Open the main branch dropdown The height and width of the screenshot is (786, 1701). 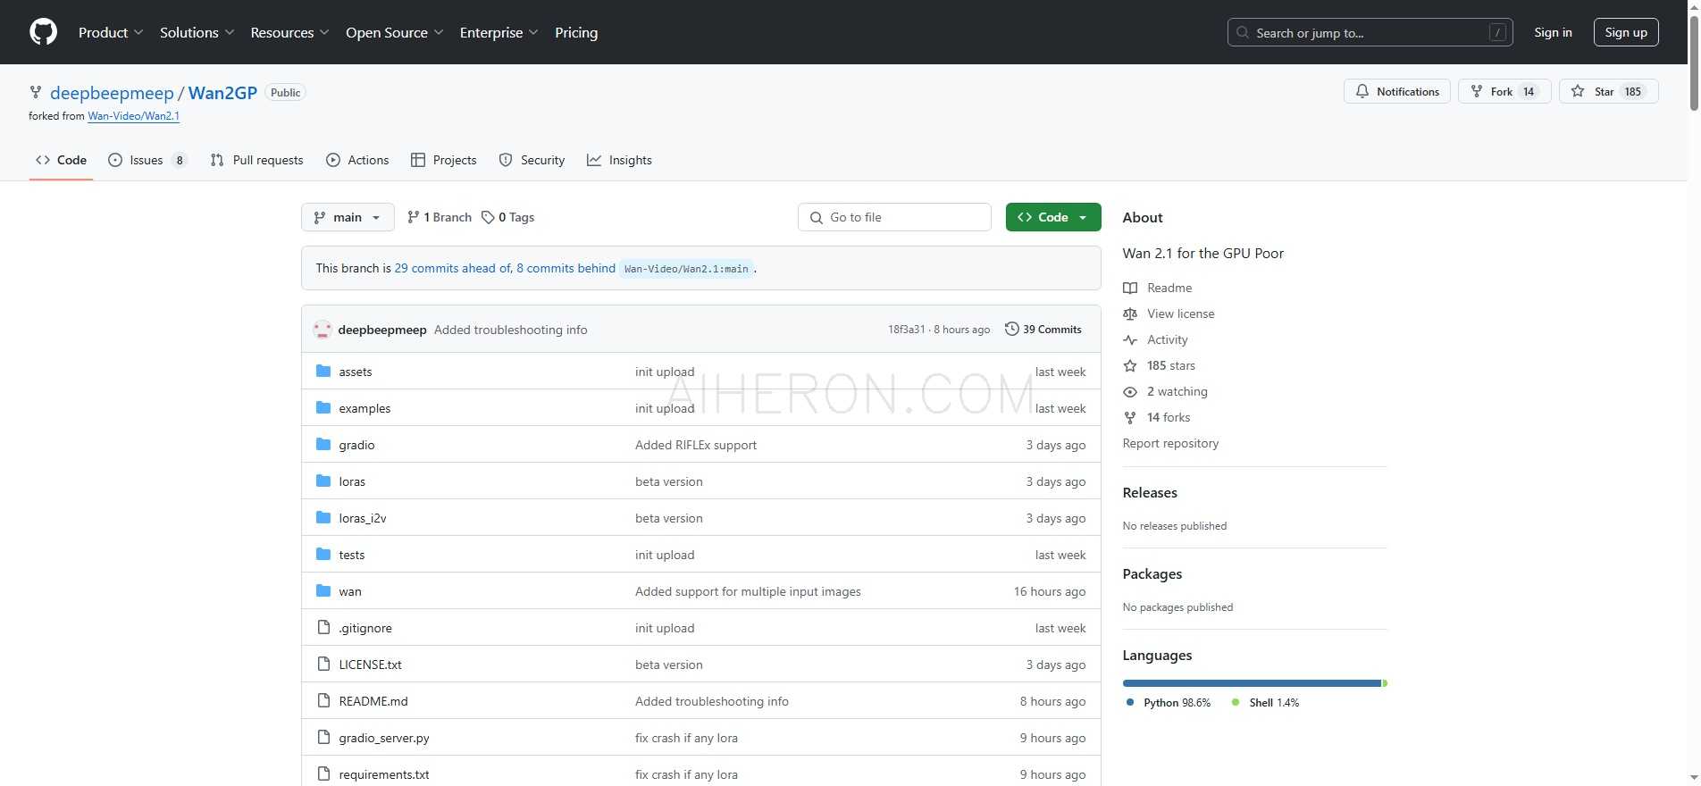[x=348, y=217]
